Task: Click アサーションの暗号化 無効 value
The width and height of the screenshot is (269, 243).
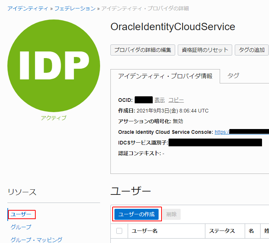Action: point(178,121)
